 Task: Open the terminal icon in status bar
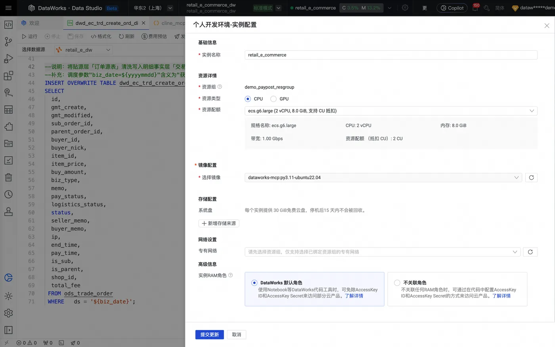[61, 343]
